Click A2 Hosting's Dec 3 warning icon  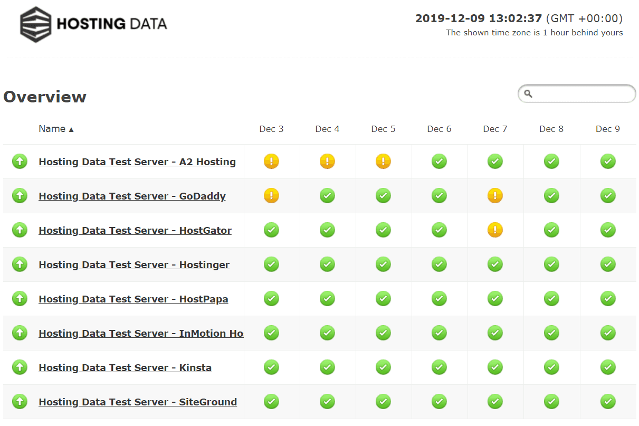tap(271, 162)
